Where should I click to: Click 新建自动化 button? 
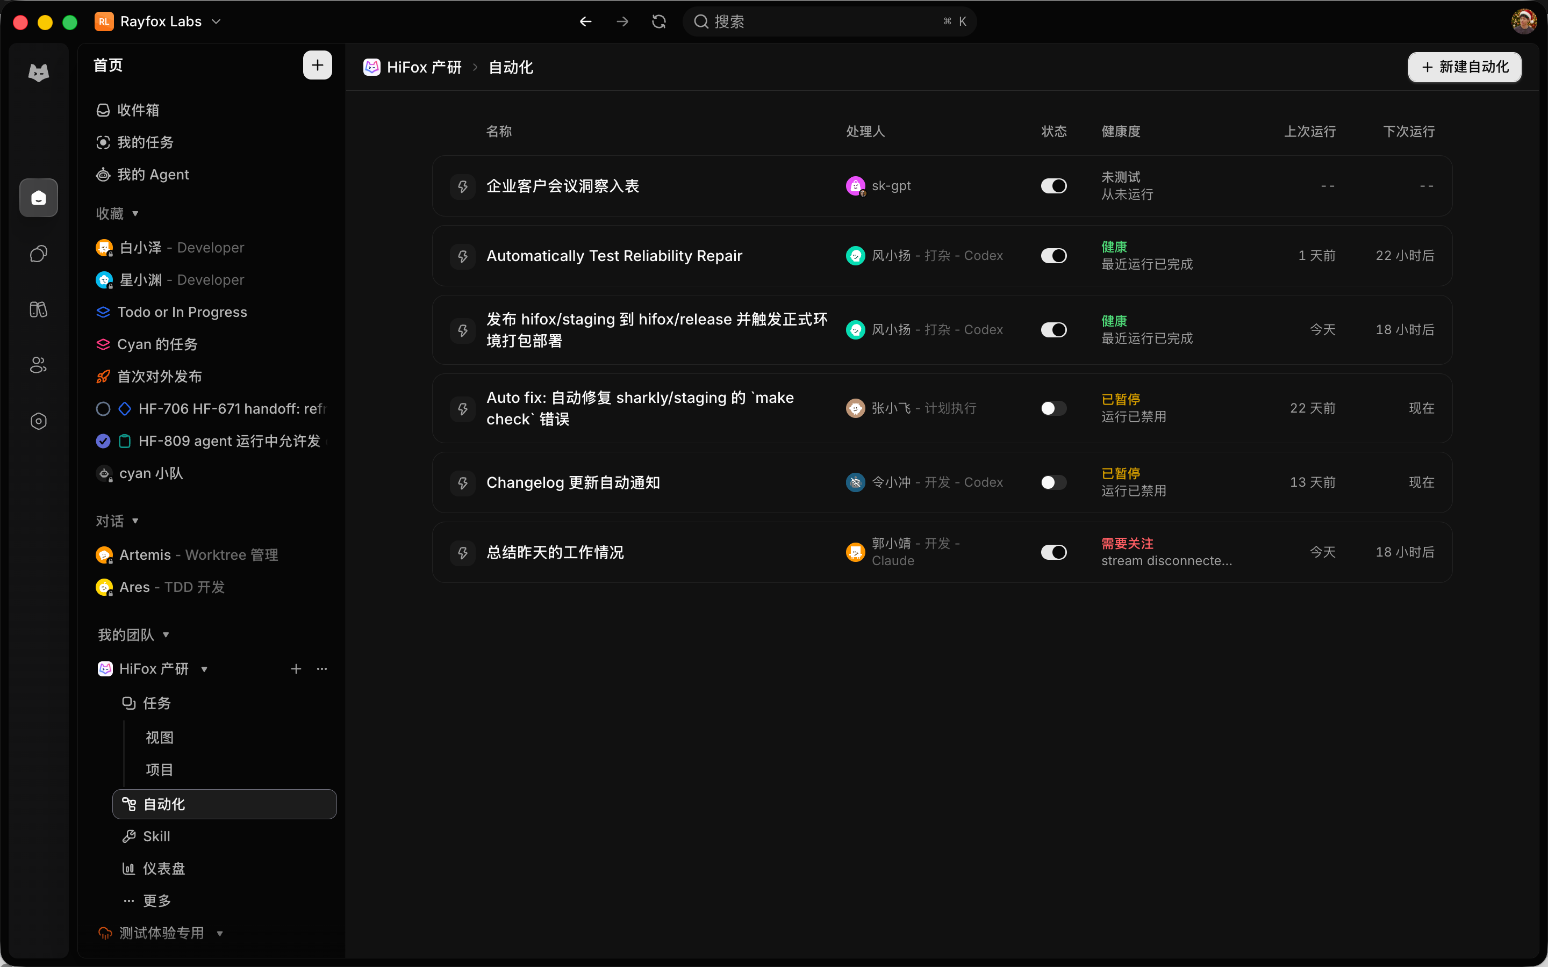pyautogui.click(x=1465, y=67)
